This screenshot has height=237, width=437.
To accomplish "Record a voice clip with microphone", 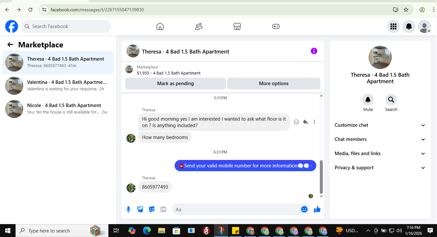I will tap(128, 209).
